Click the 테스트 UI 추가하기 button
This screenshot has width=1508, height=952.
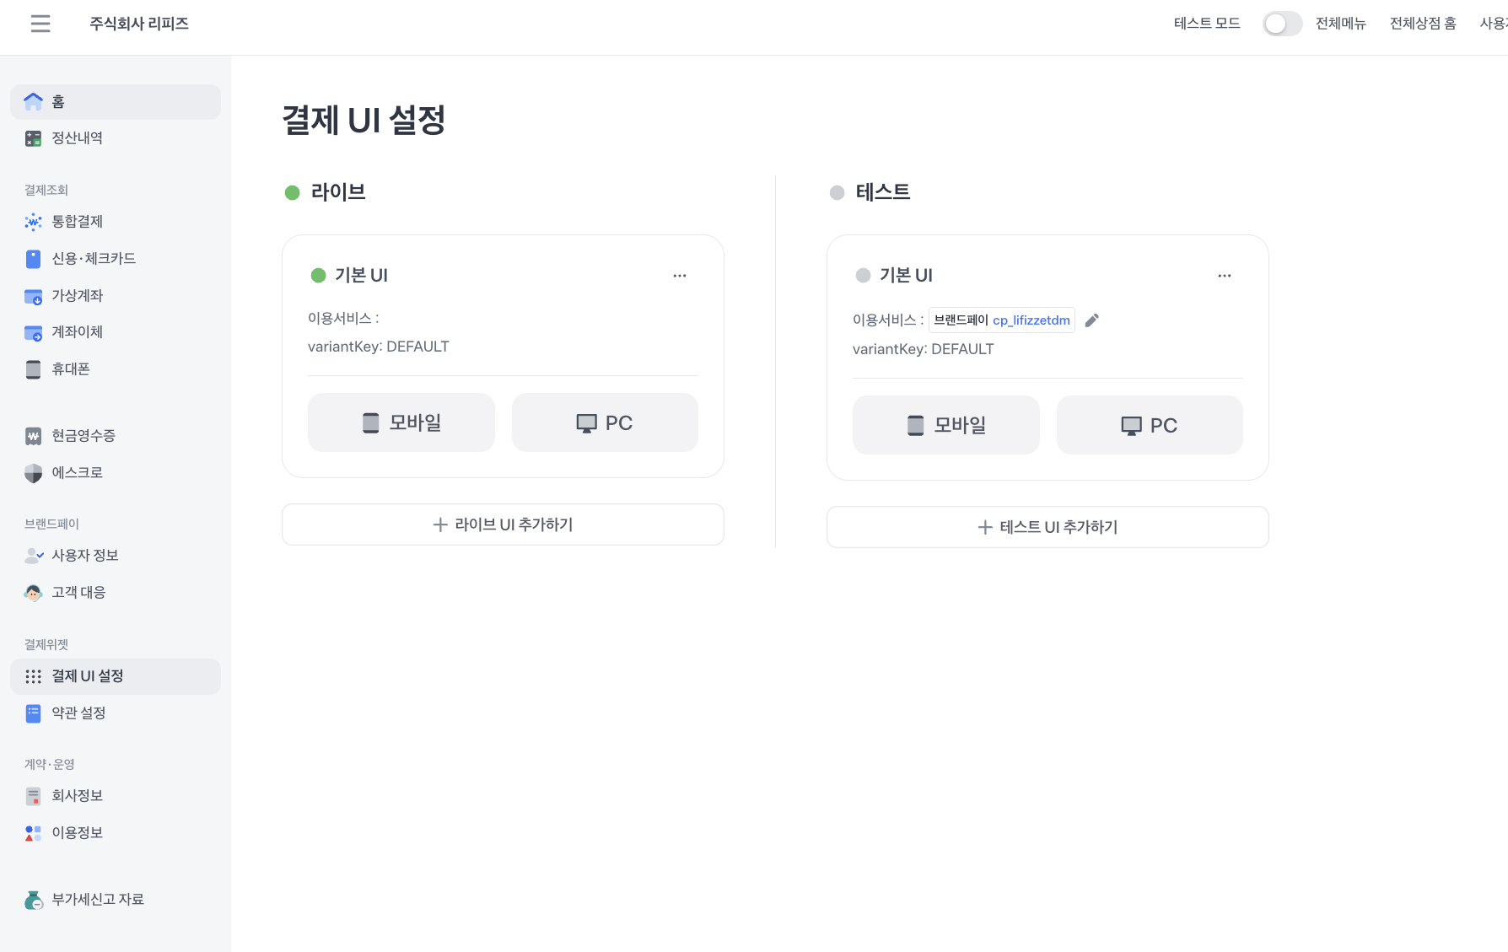pos(1048,527)
